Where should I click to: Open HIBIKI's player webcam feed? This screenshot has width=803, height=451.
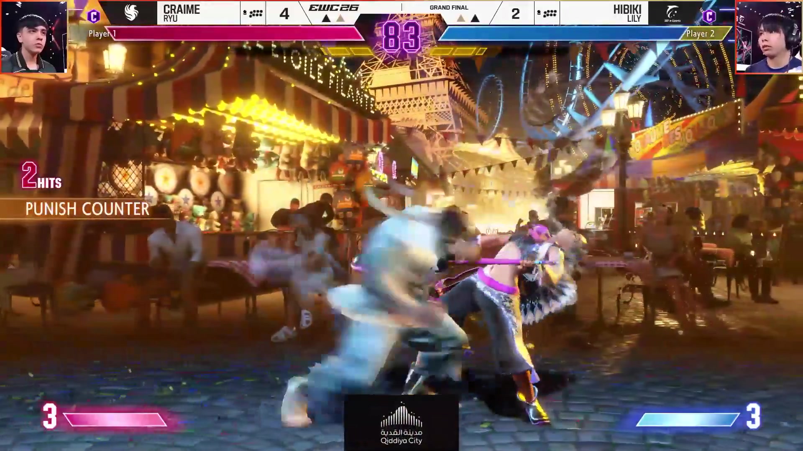click(x=769, y=37)
